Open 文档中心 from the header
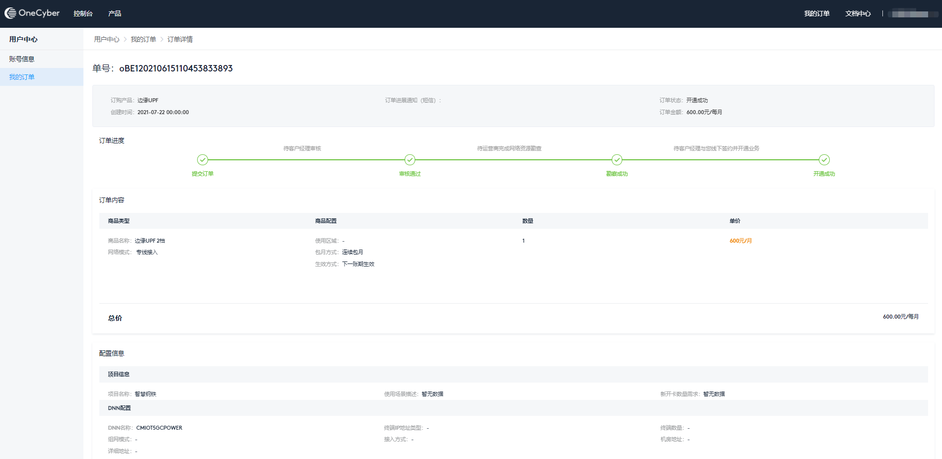This screenshot has width=942, height=459. pyautogui.click(x=858, y=13)
